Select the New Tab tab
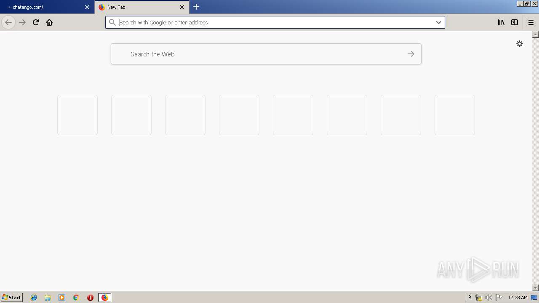The height and width of the screenshot is (303, 539). [142, 7]
